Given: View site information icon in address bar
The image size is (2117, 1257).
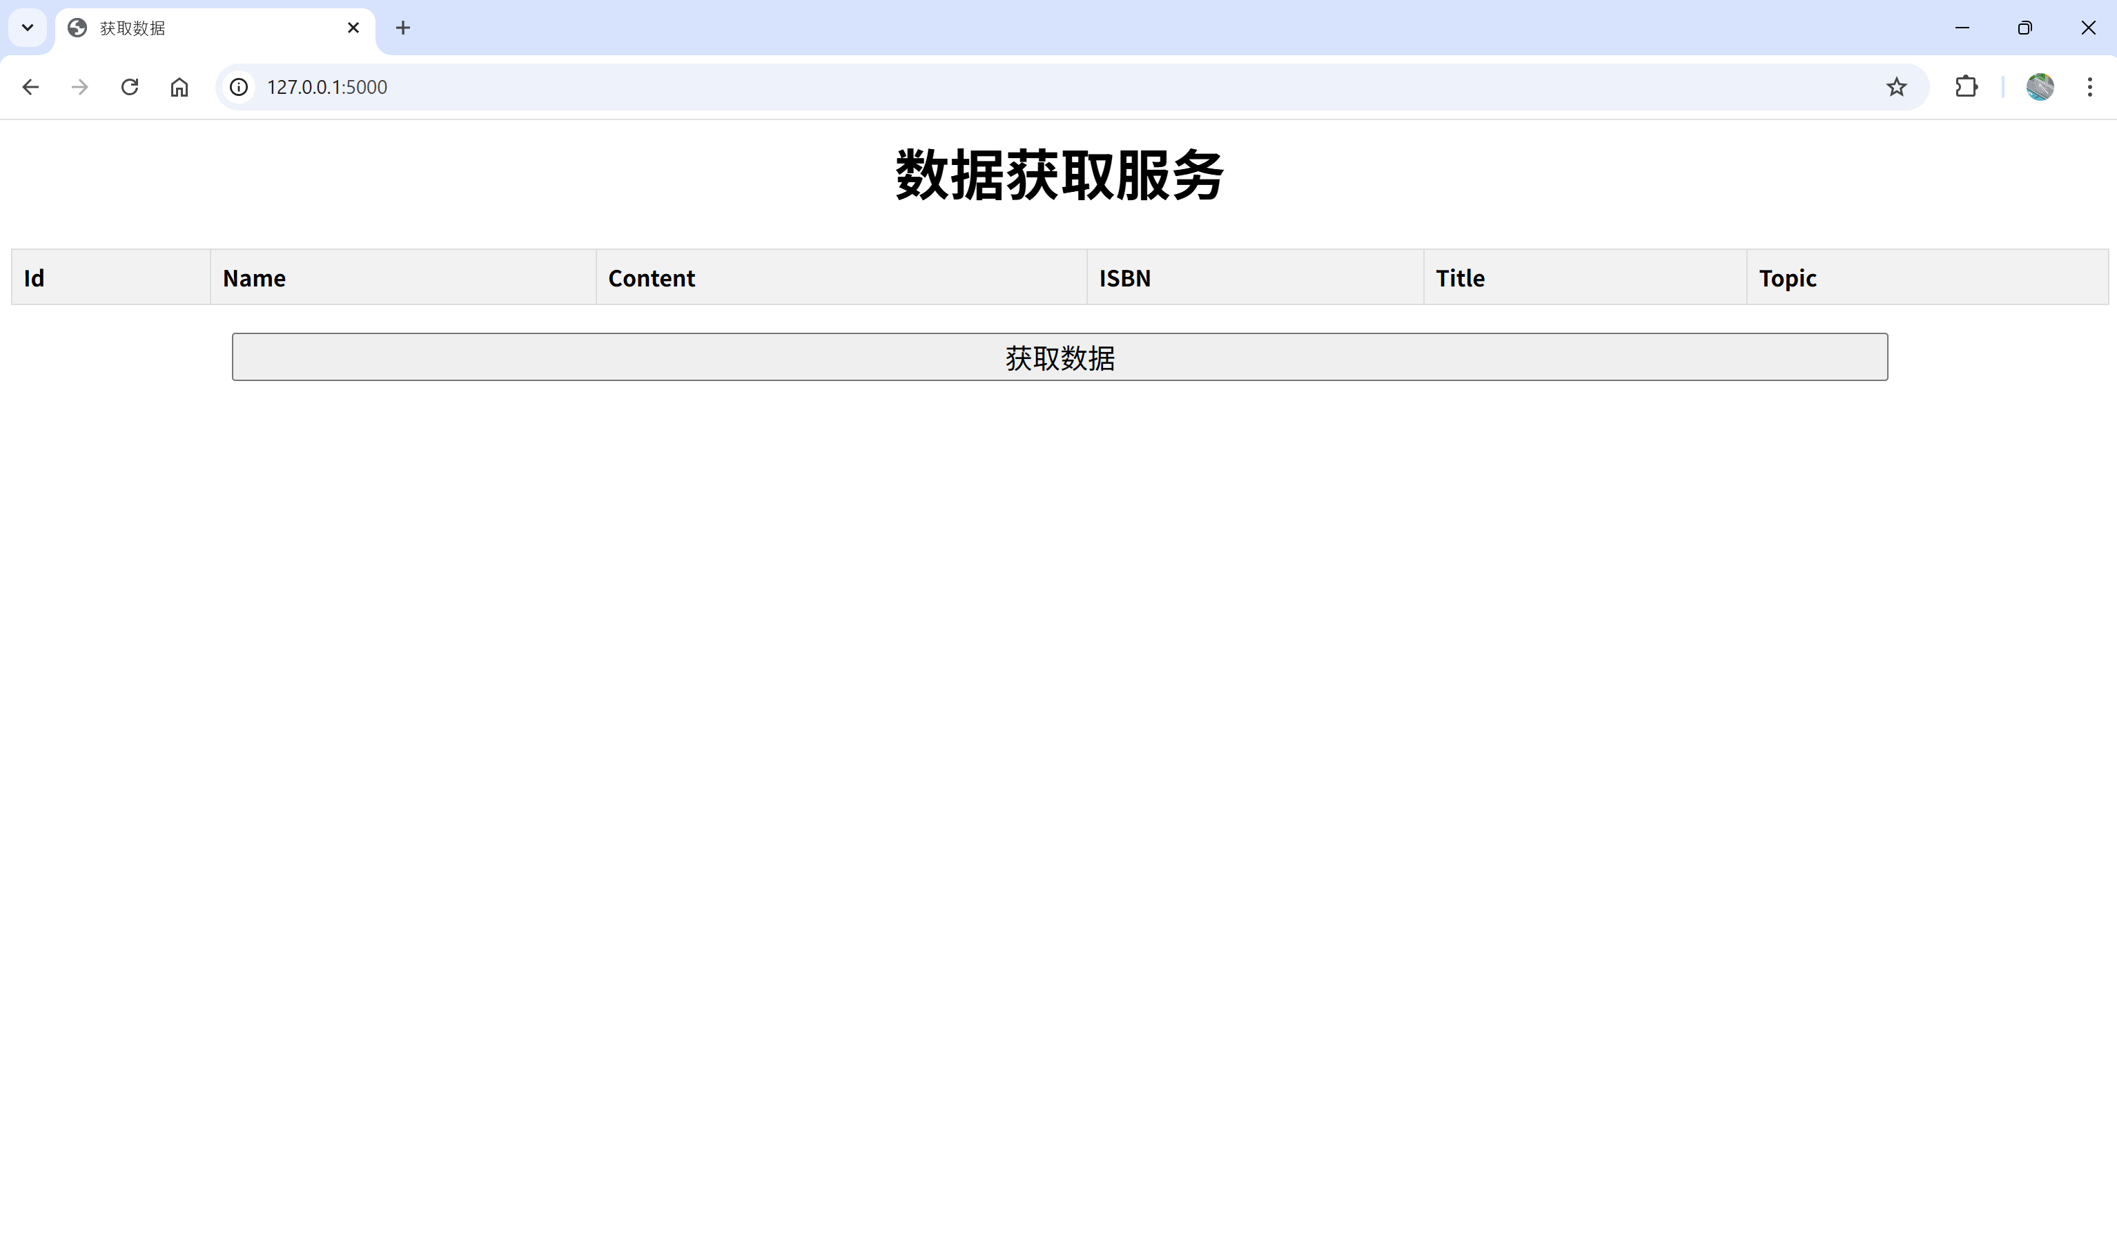Looking at the screenshot, I should [240, 87].
